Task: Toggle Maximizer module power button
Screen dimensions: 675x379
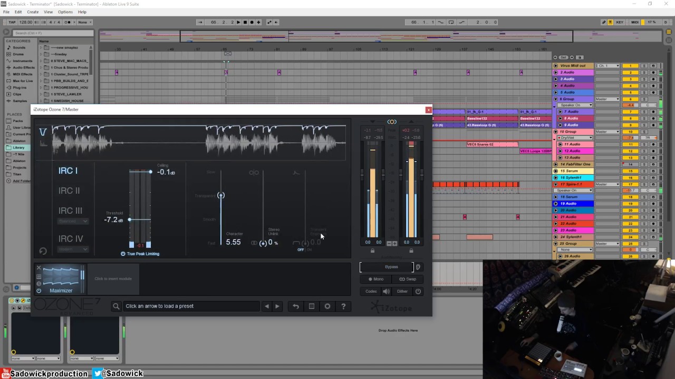Action: point(38,291)
